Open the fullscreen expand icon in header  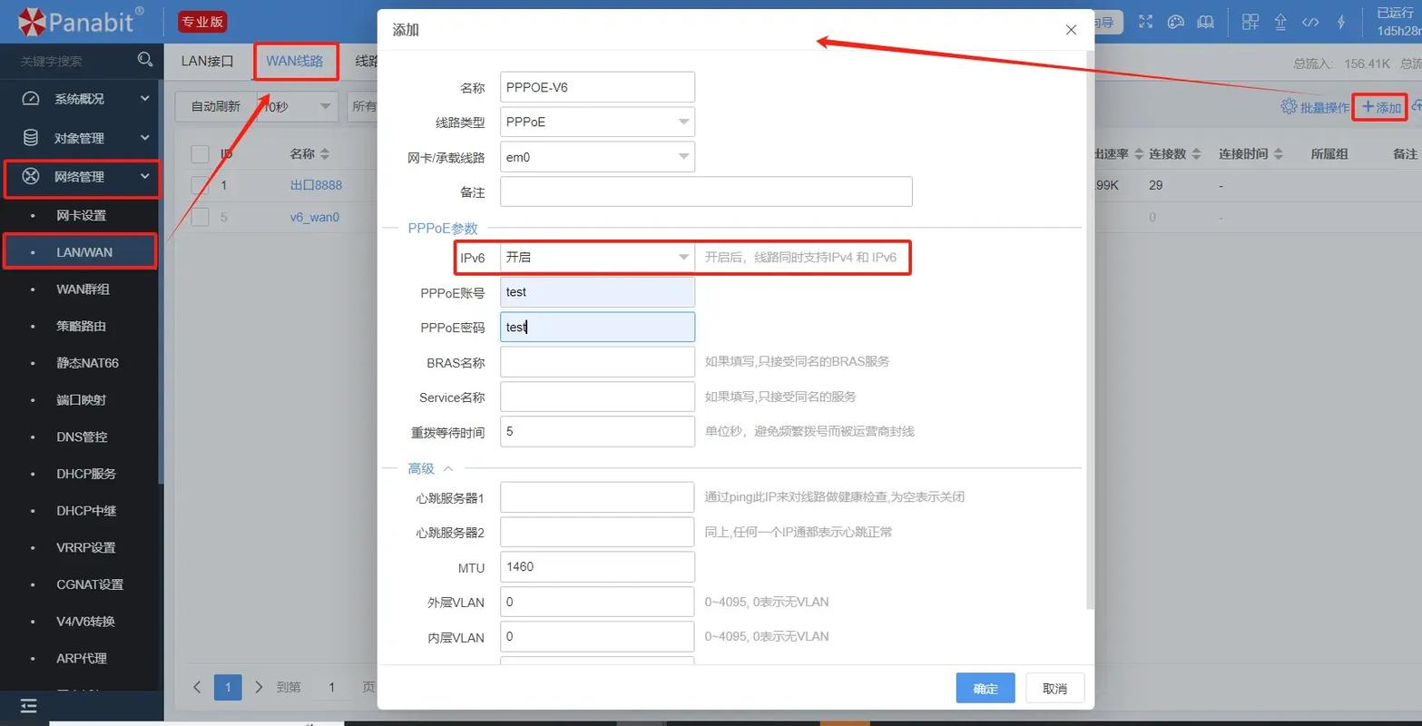[1146, 22]
